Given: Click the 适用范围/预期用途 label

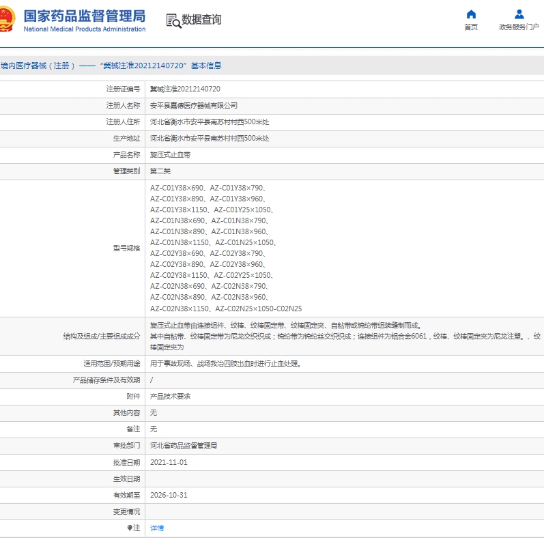Looking at the screenshot, I should 112,364.
